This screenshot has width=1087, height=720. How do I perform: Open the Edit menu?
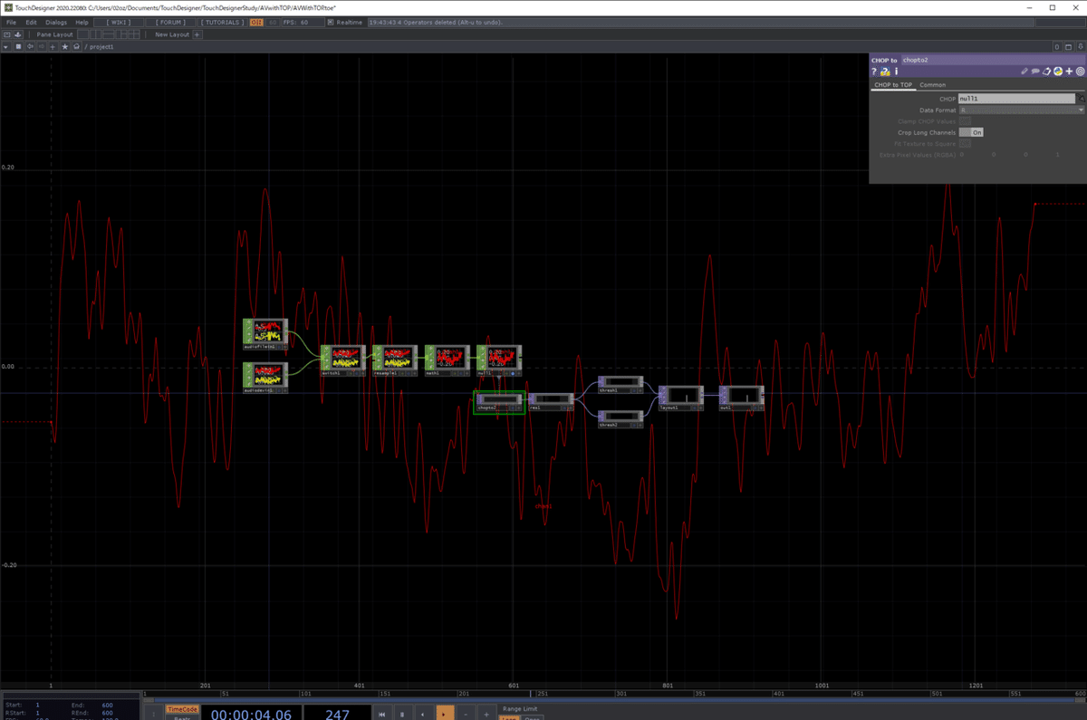[31, 22]
